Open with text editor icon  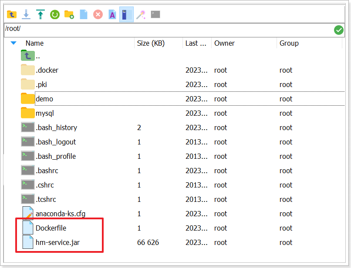pos(112,14)
